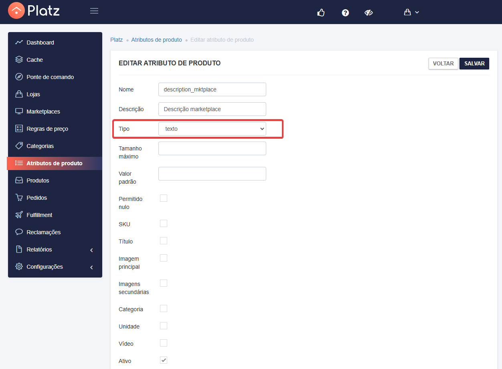The width and height of the screenshot is (502, 369).
Task: Click the Valor padrão input field
Action: (x=212, y=174)
